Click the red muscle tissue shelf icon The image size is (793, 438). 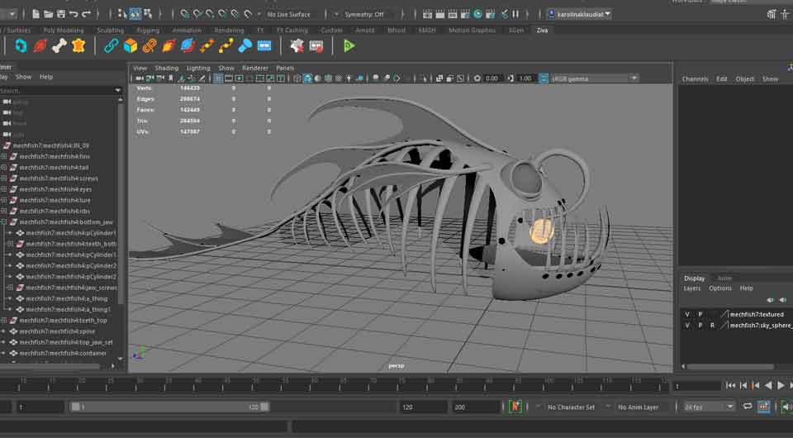(x=40, y=46)
